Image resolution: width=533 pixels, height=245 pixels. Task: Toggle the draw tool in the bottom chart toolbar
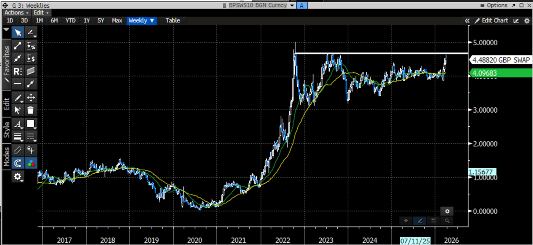coord(420,221)
